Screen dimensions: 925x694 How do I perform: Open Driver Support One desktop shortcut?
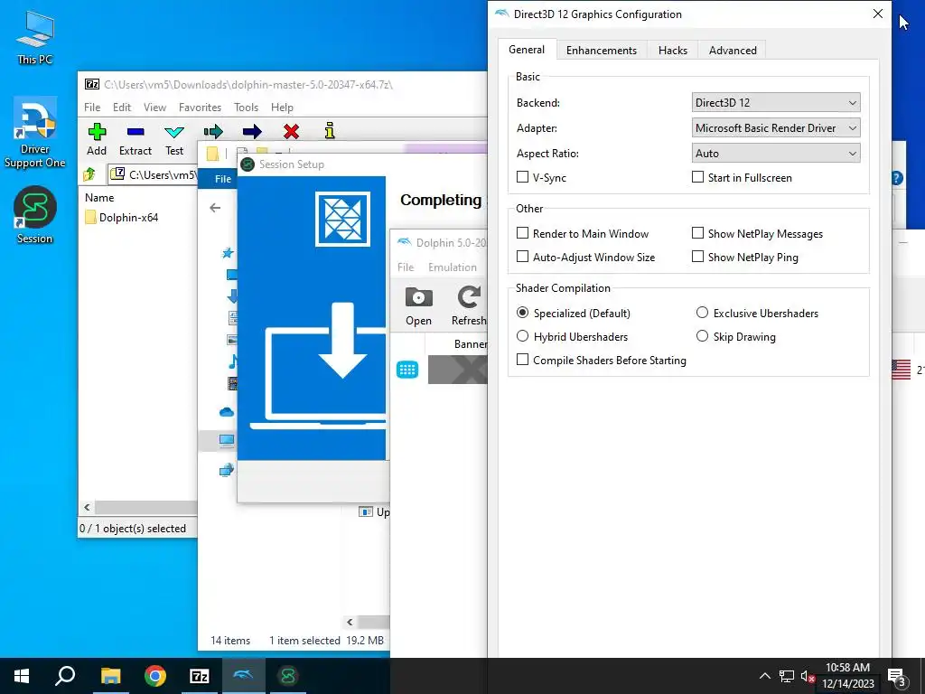35,134
